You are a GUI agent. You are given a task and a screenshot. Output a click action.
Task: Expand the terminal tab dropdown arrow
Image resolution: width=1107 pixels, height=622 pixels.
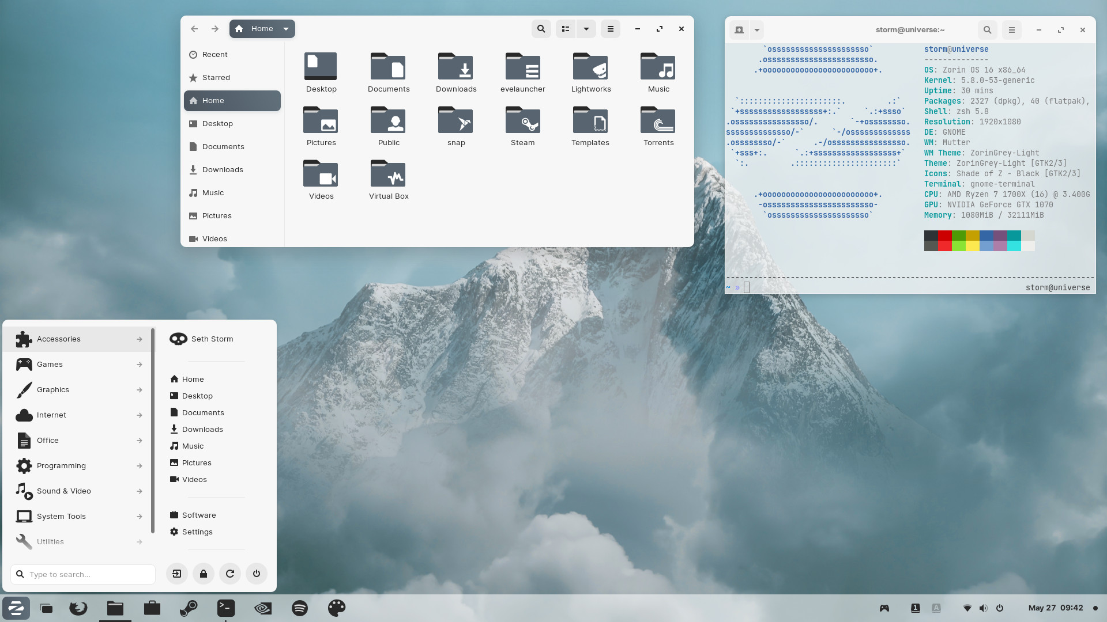click(757, 30)
